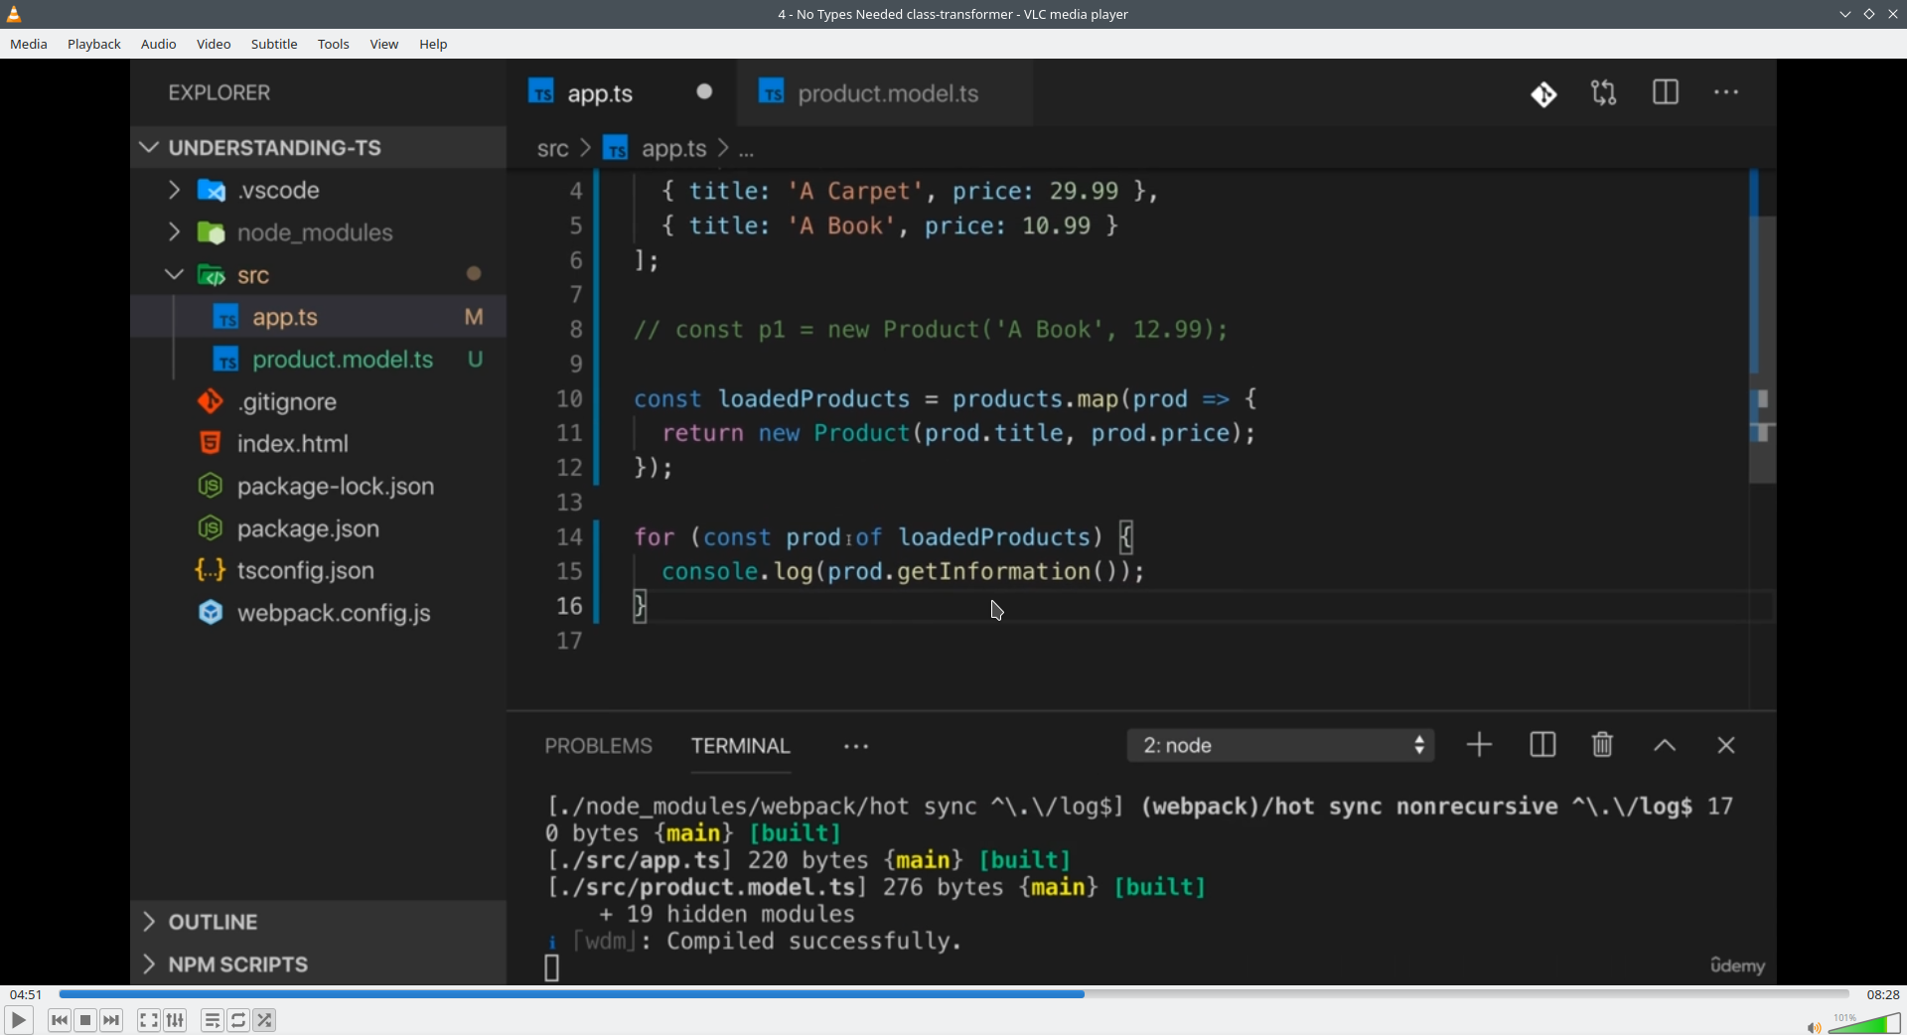Open the Audio menu
The height and width of the screenshot is (1035, 1907).
coord(158,45)
